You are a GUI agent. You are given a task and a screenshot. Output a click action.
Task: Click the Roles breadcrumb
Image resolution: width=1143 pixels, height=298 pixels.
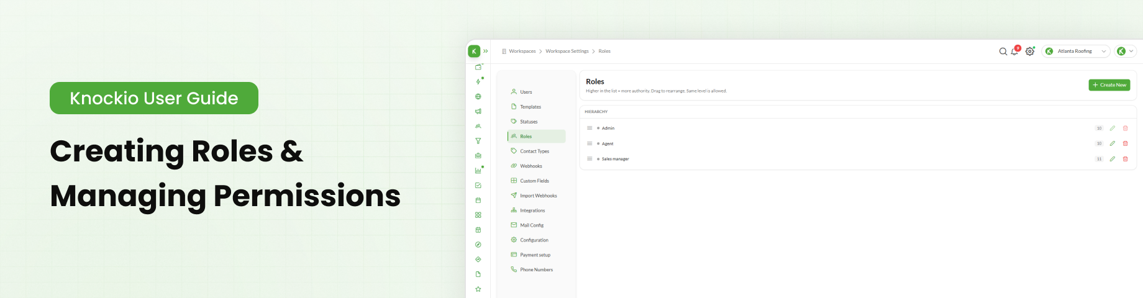click(604, 52)
